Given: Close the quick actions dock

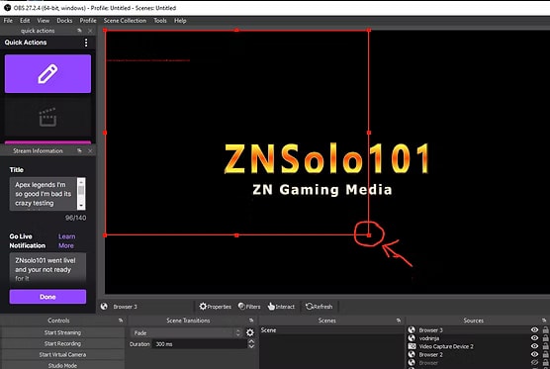Looking at the screenshot, I should coord(90,31).
